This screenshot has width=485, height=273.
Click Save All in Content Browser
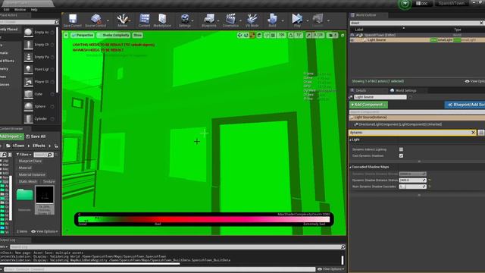(x=36, y=136)
